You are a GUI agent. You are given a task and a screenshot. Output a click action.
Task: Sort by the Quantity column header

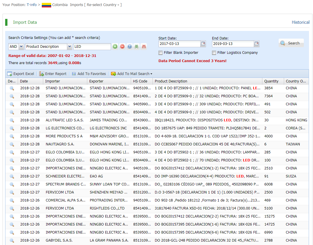[x=271, y=81]
